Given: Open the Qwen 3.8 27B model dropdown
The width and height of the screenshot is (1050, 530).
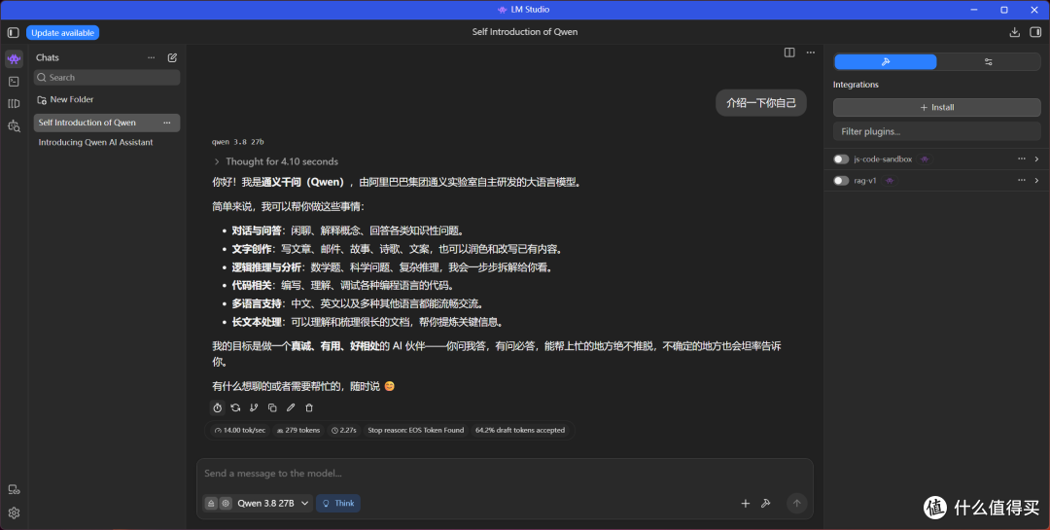Looking at the screenshot, I should tap(273, 503).
